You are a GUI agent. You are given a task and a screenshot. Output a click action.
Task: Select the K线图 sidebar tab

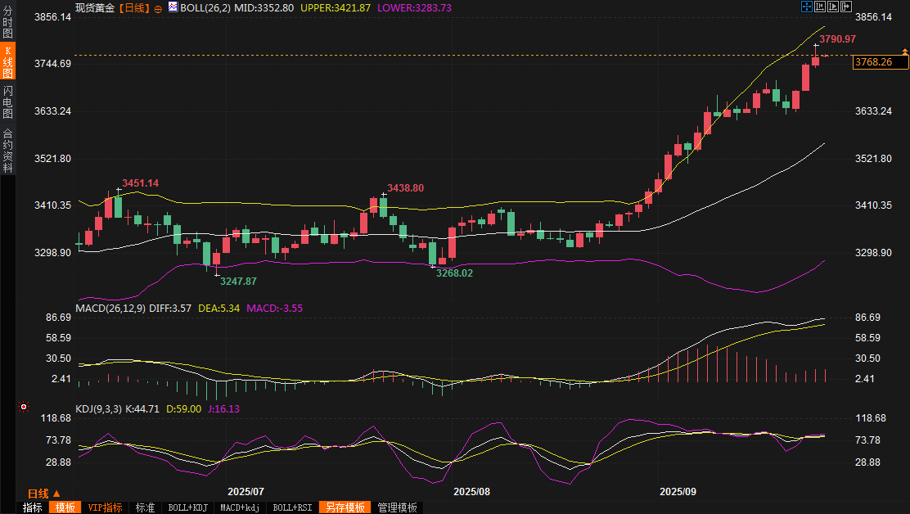(7, 61)
